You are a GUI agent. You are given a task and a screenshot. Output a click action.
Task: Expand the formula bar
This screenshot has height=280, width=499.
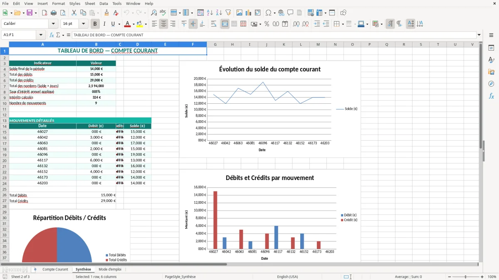click(x=479, y=35)
